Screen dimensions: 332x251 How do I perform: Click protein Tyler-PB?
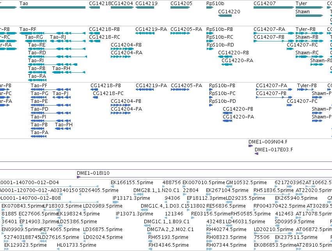point(305,90)
